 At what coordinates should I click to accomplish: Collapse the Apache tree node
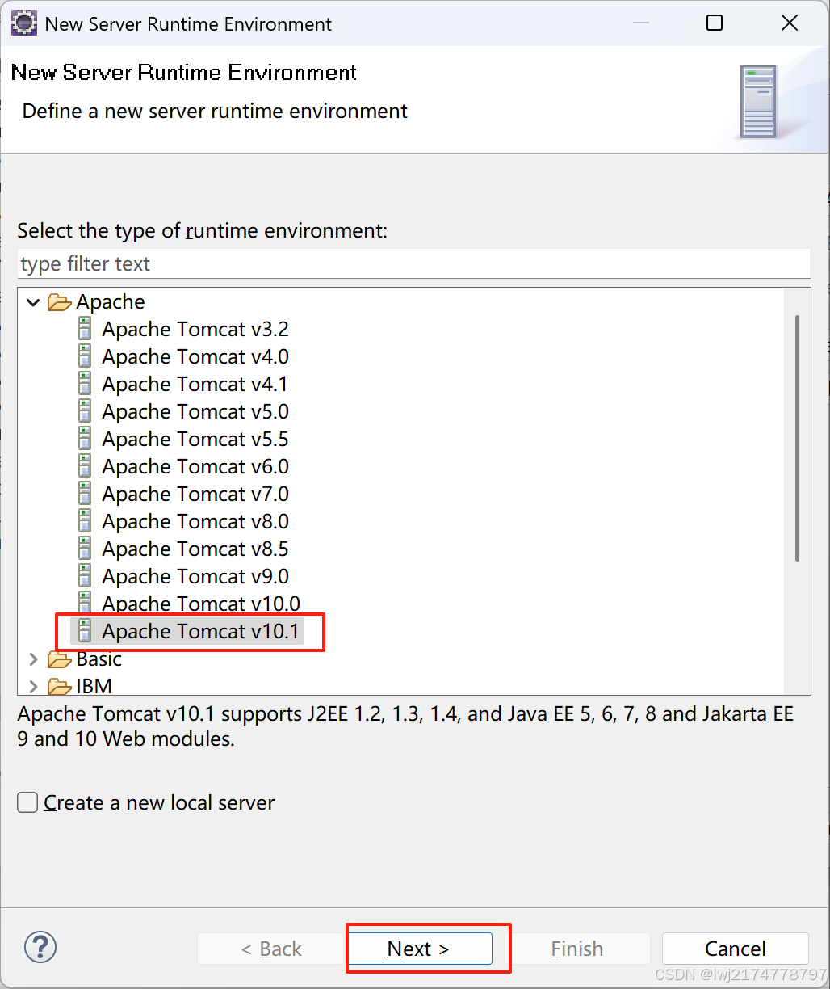(x=33, y=302)
